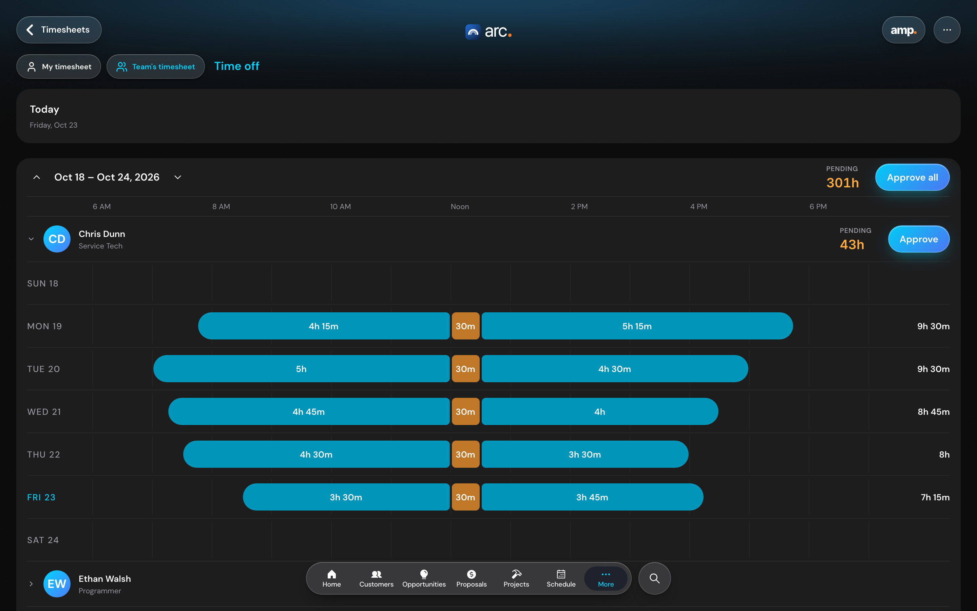Switch to Team's timesheet tab
977x611 pixels.
[x=155, y=67]
